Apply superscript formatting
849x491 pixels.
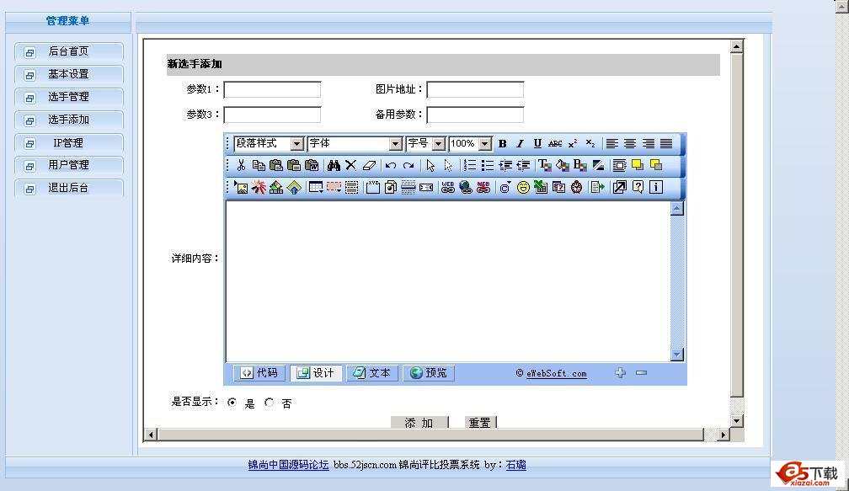[573, 143]
